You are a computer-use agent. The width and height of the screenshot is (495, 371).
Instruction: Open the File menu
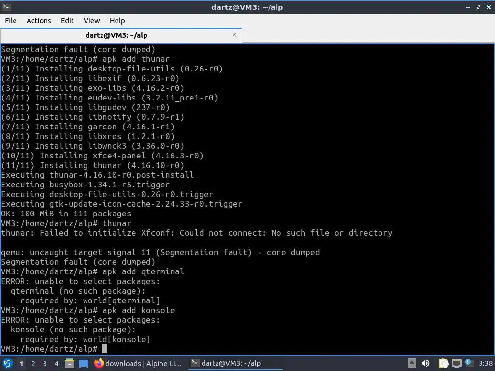point(11,21)
